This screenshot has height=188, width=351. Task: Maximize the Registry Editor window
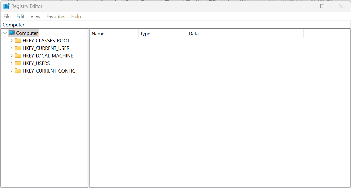[x=322, y=6]
